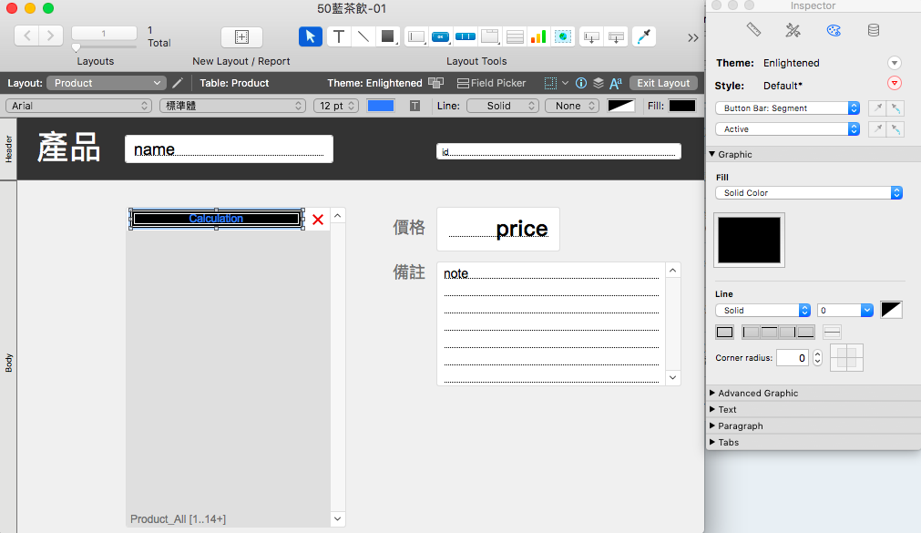Open the large black fill color well
The width and height of the screenshot is (921, 533).
click(x=749, y=241)
